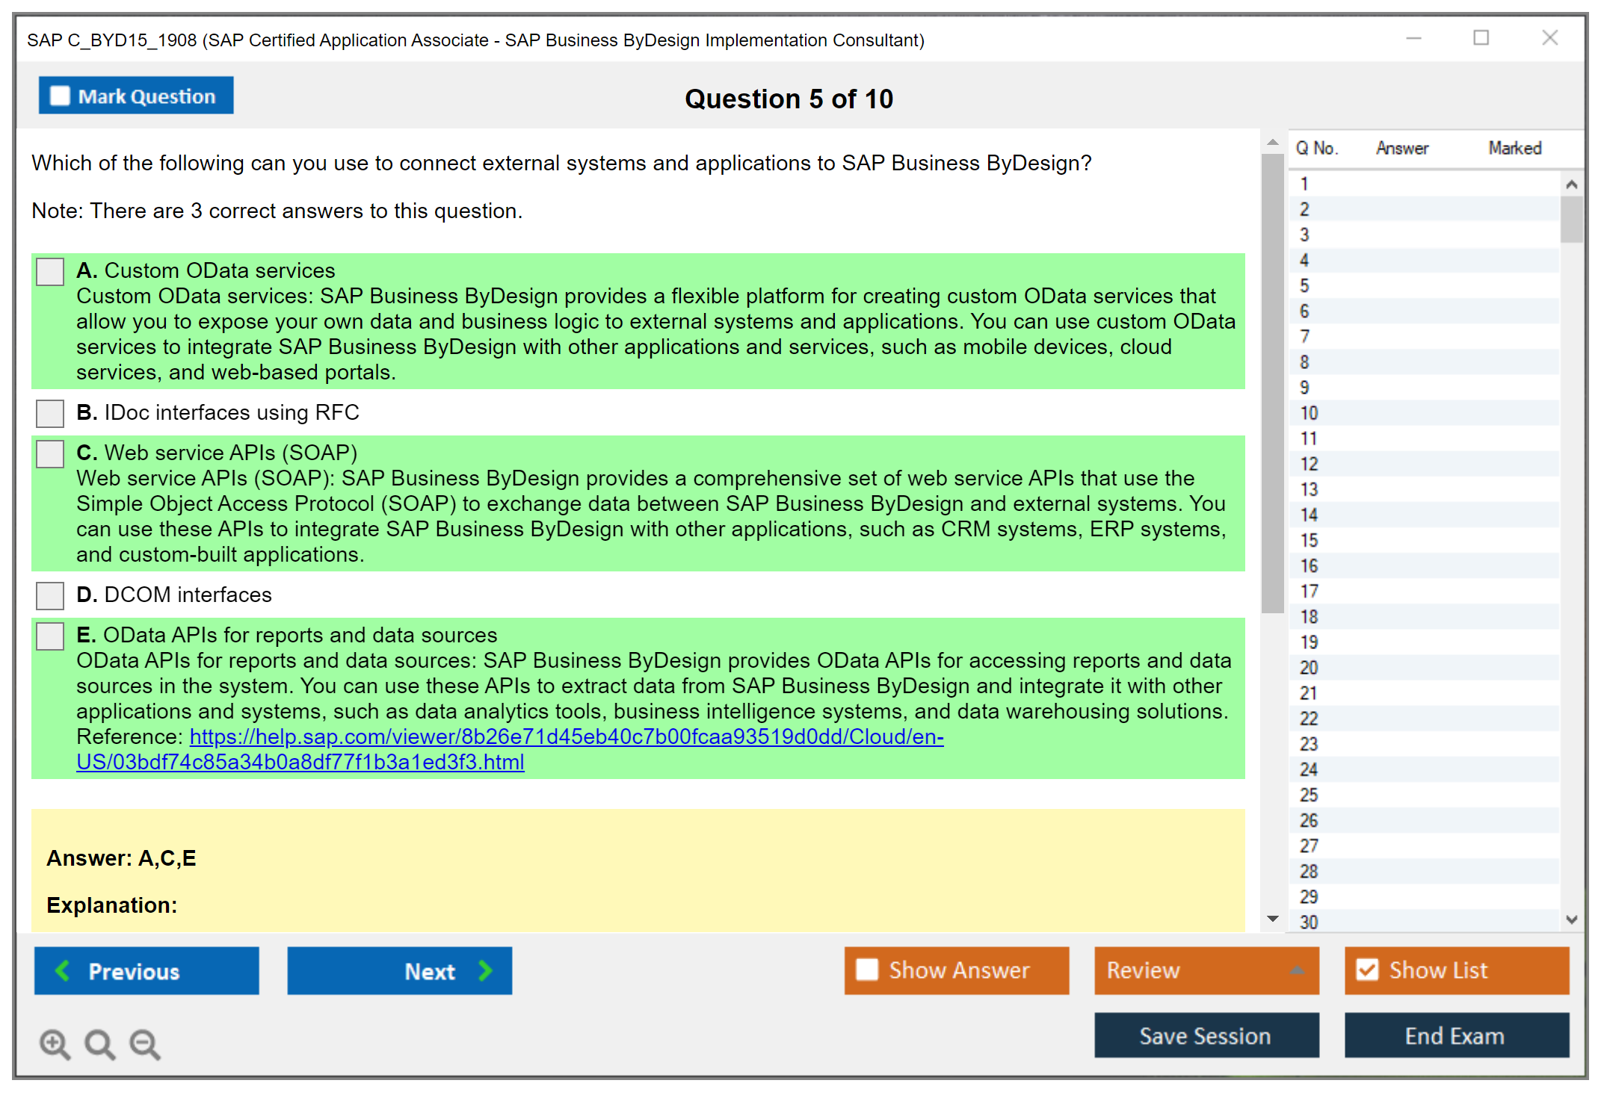
Task: Check answer A Custom OData services
Action: pos(50,272)
